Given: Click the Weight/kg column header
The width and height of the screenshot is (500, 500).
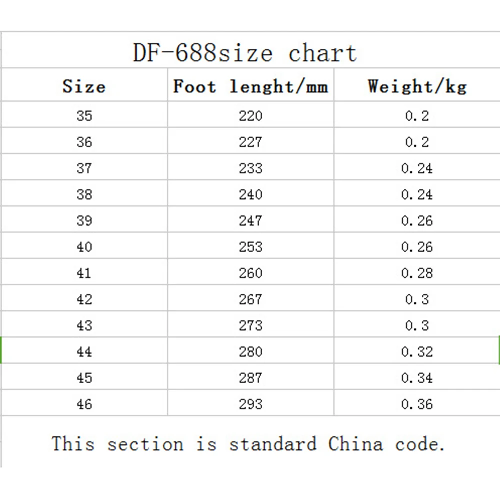Looking at the screenshot, I should (417, 87).
